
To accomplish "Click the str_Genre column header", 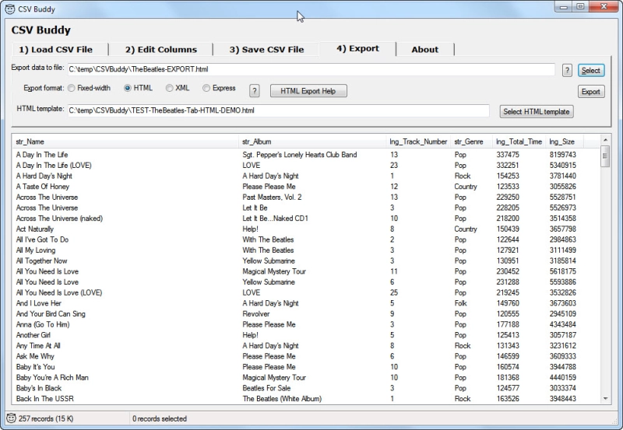I will coord(472,142).
